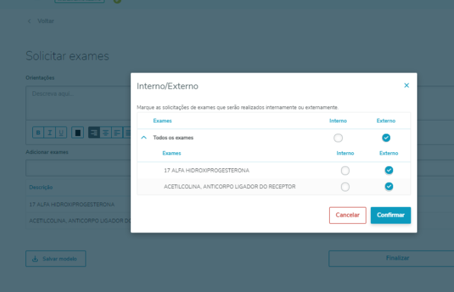Click the Todos os exames label
Screen dimensions: 454x292
[173, 138]
